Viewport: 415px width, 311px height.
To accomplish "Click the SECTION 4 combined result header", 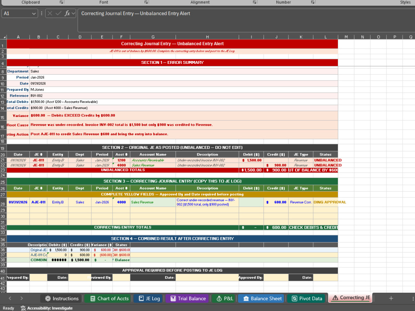I will point(172,238).
